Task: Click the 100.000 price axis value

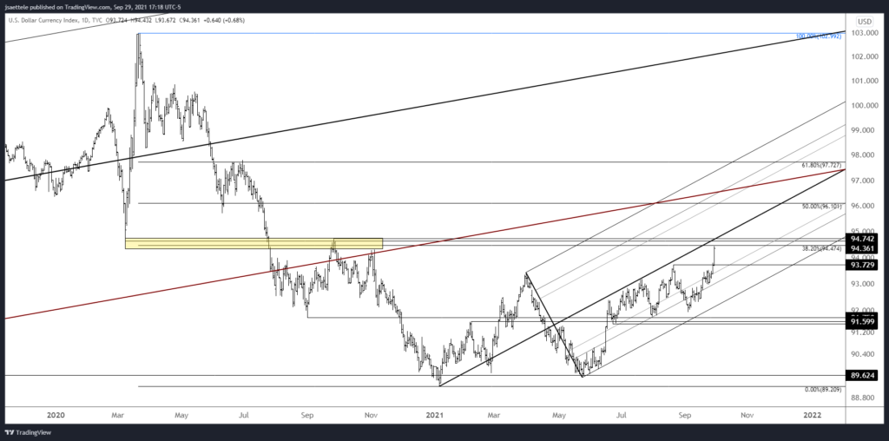Action: pos(866,106)
